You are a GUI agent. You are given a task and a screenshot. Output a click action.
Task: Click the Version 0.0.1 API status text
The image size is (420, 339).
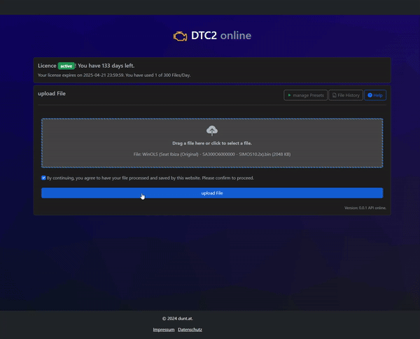(365, 208)
